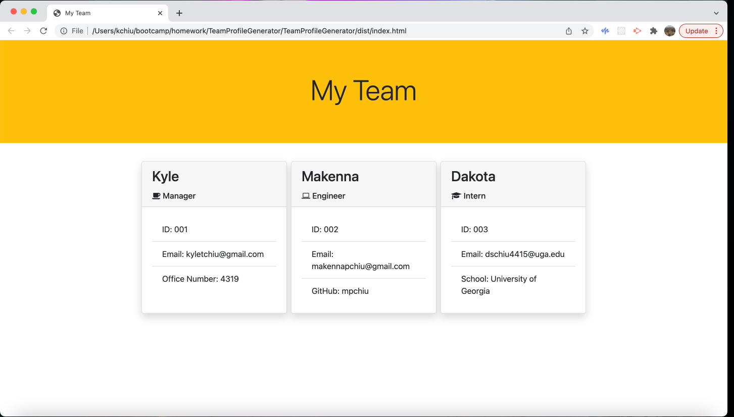Image resolution: width=734 pixels, height=417 pixels.
Task: Click the Dakota card name
Action: 473,176
